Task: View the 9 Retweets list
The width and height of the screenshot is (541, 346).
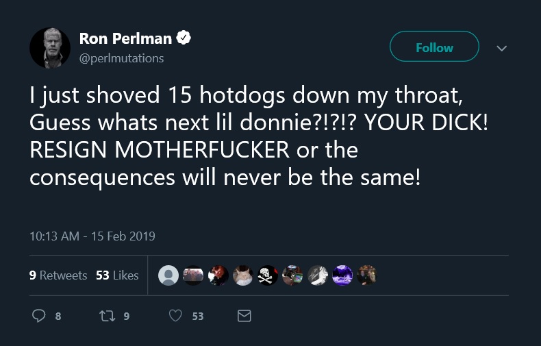Action: click(58, 275)
